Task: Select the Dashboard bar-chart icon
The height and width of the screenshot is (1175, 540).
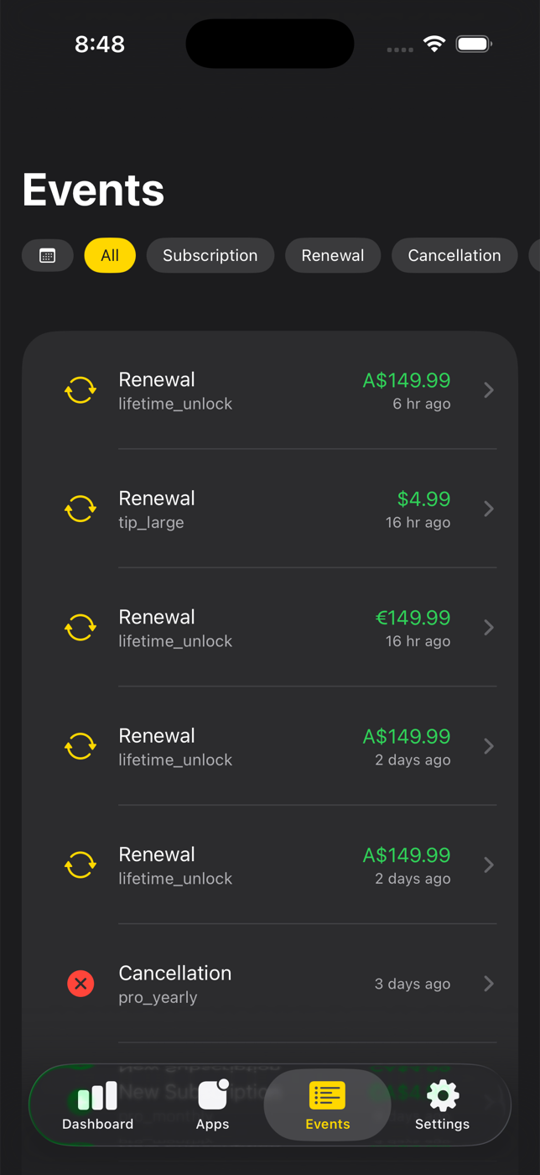Action: 96,1094
